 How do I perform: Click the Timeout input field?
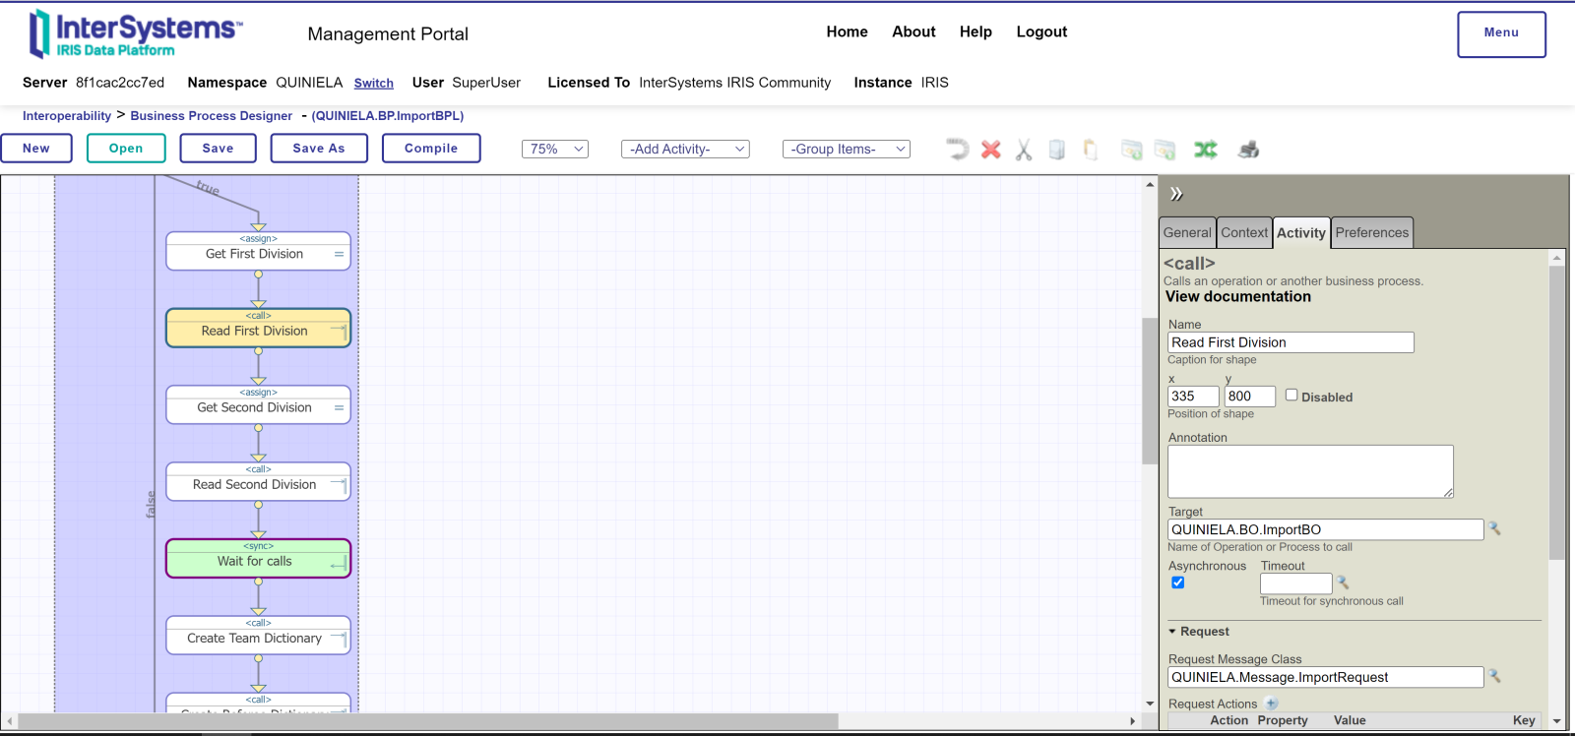pos(1295,583)
